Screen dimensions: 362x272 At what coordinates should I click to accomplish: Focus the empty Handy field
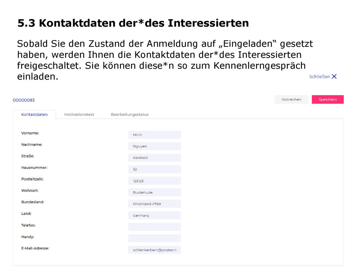tap(155, 238)
